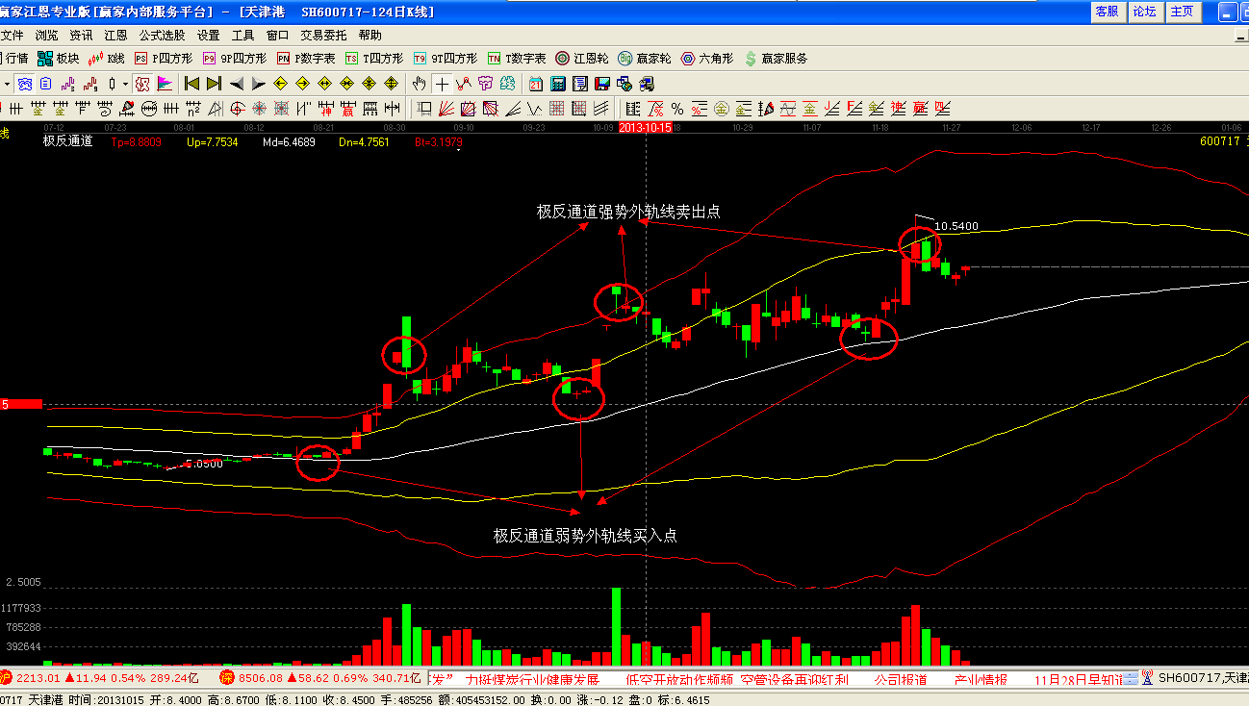Jump to first bar with skip-to-start icon
Viewport: 1249px width, 706px height.
[x=192, y=84]
